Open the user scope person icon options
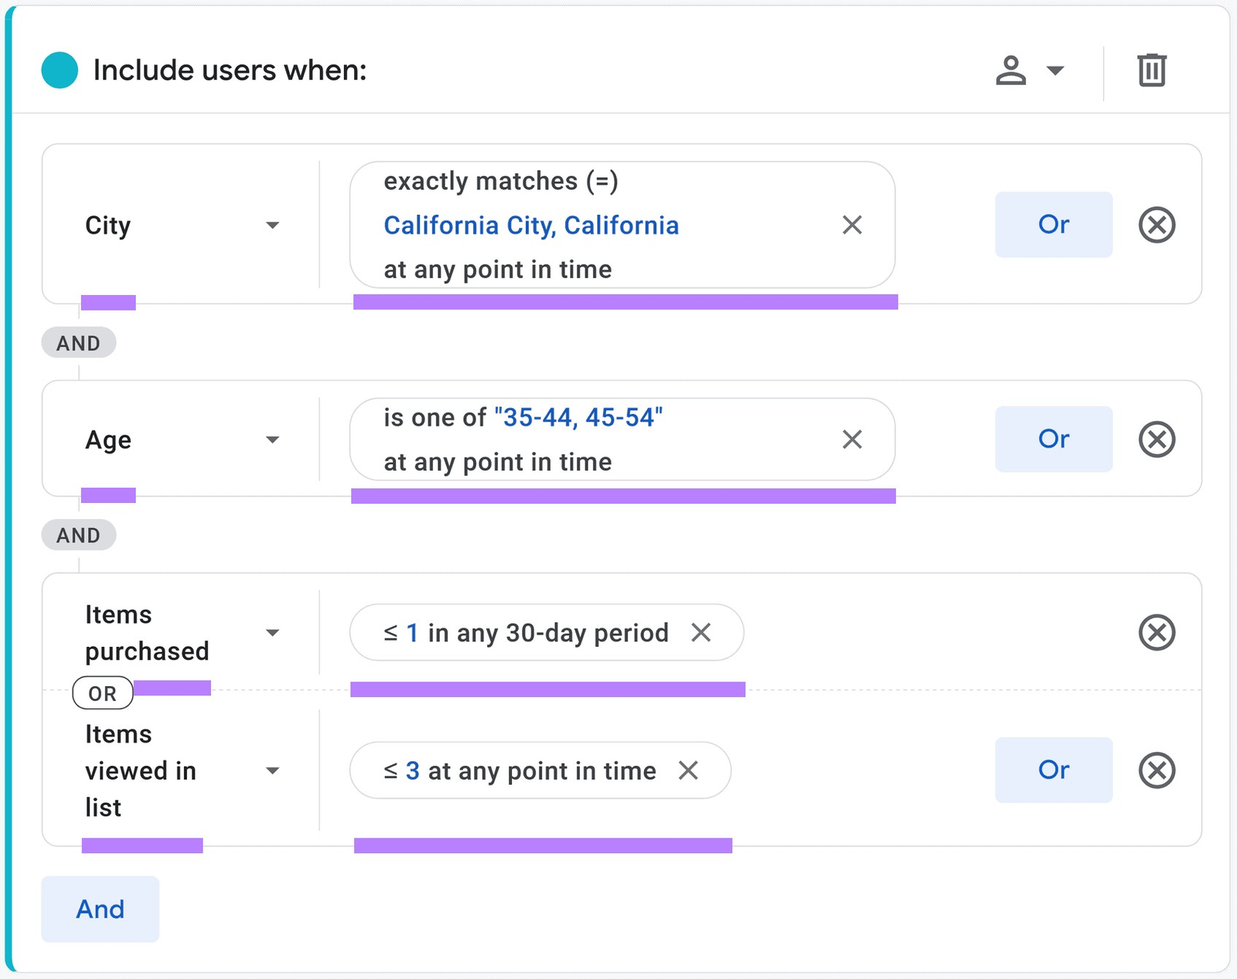The height and width of the screenshot is (979, 1237). tap(1010, 70)
